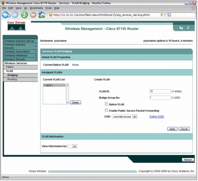This screenshot has width=198, height=181.
Task: Open the SSID dropdown showing corporate-access
Action: (x=125, y=117)
